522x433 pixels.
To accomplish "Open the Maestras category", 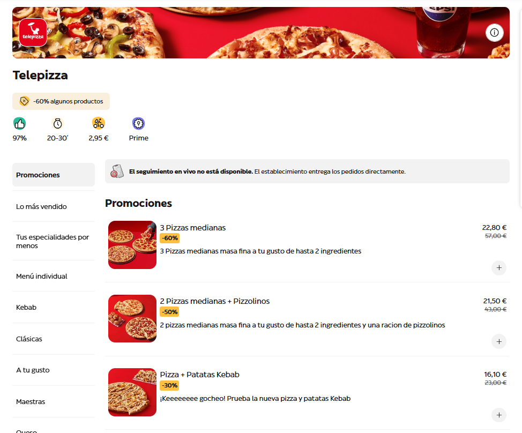I will point(54,402).
